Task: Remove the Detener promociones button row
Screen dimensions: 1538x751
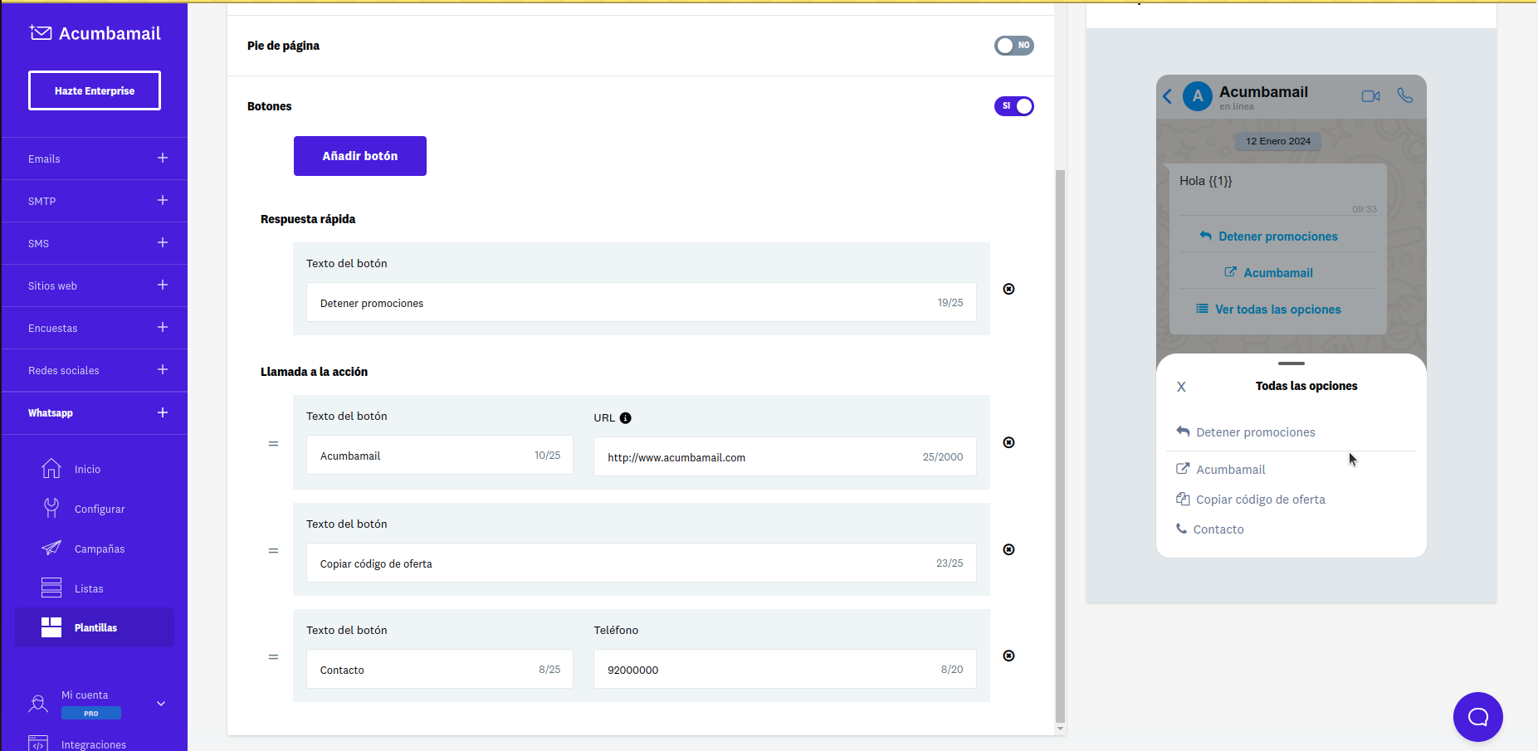Action: [1008, 289]
